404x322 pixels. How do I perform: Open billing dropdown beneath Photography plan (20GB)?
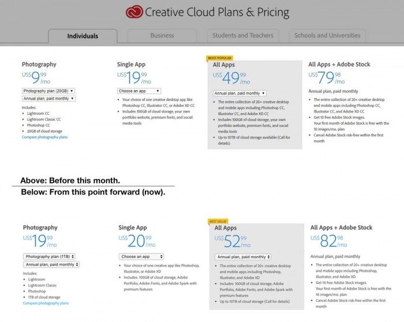49,99
